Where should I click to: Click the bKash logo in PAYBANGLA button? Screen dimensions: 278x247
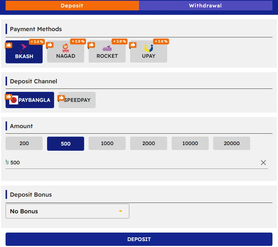point(14,100)
